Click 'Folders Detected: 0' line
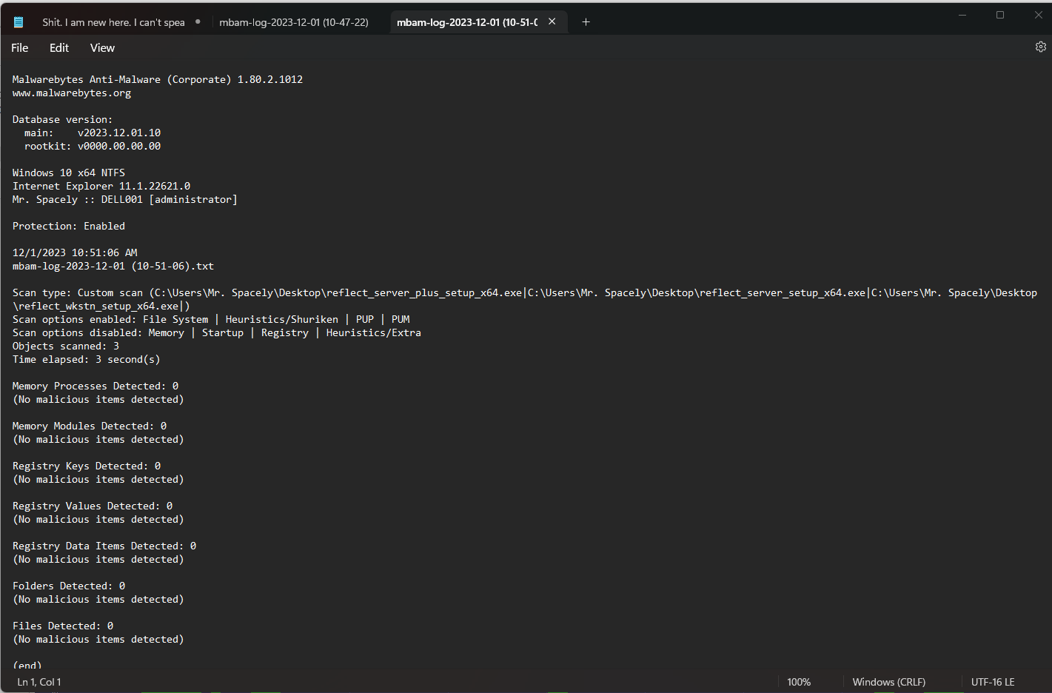Viewport: 1052px width, 693px height. 69,586
